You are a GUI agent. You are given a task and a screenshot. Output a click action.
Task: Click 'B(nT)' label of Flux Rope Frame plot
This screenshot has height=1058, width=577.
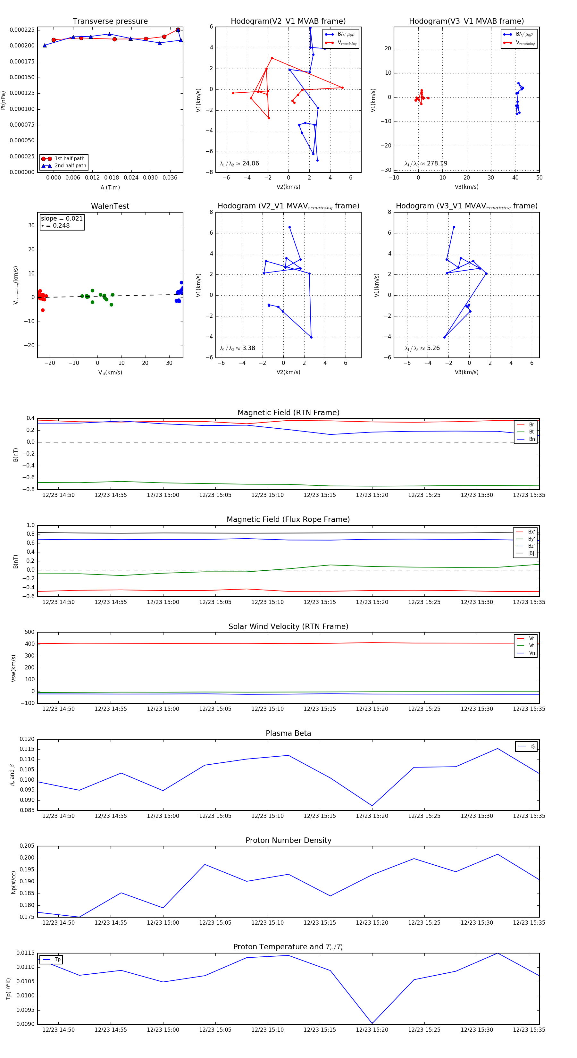click(x=16, y=561)
